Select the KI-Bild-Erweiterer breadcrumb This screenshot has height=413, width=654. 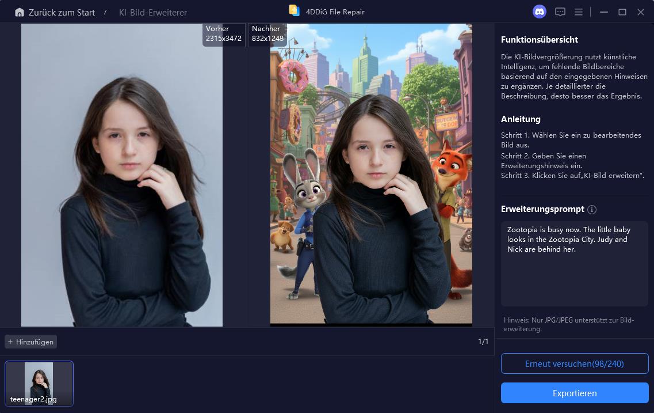[152, 12]
